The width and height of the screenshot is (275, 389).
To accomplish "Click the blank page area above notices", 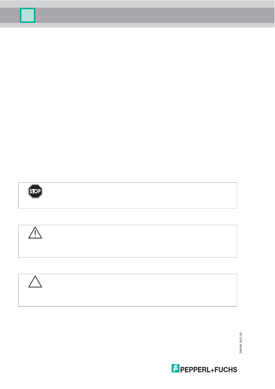I will [x=137, y=104].
